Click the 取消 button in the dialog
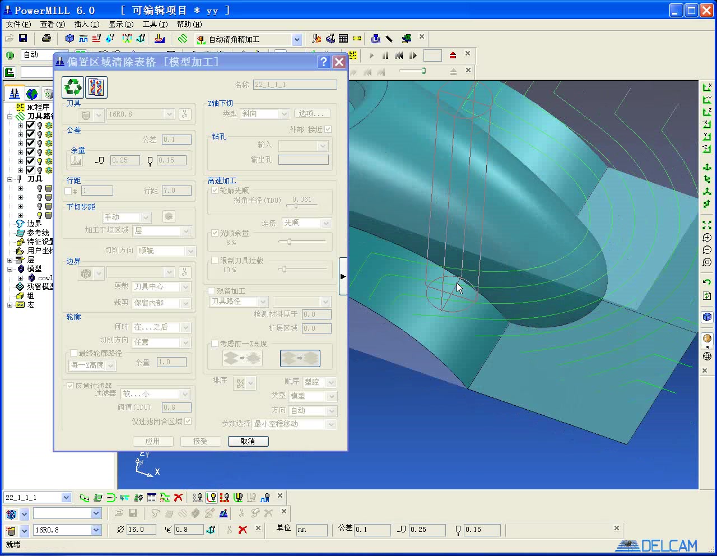Viewport: 717px width, 556px height. [248, 442]
